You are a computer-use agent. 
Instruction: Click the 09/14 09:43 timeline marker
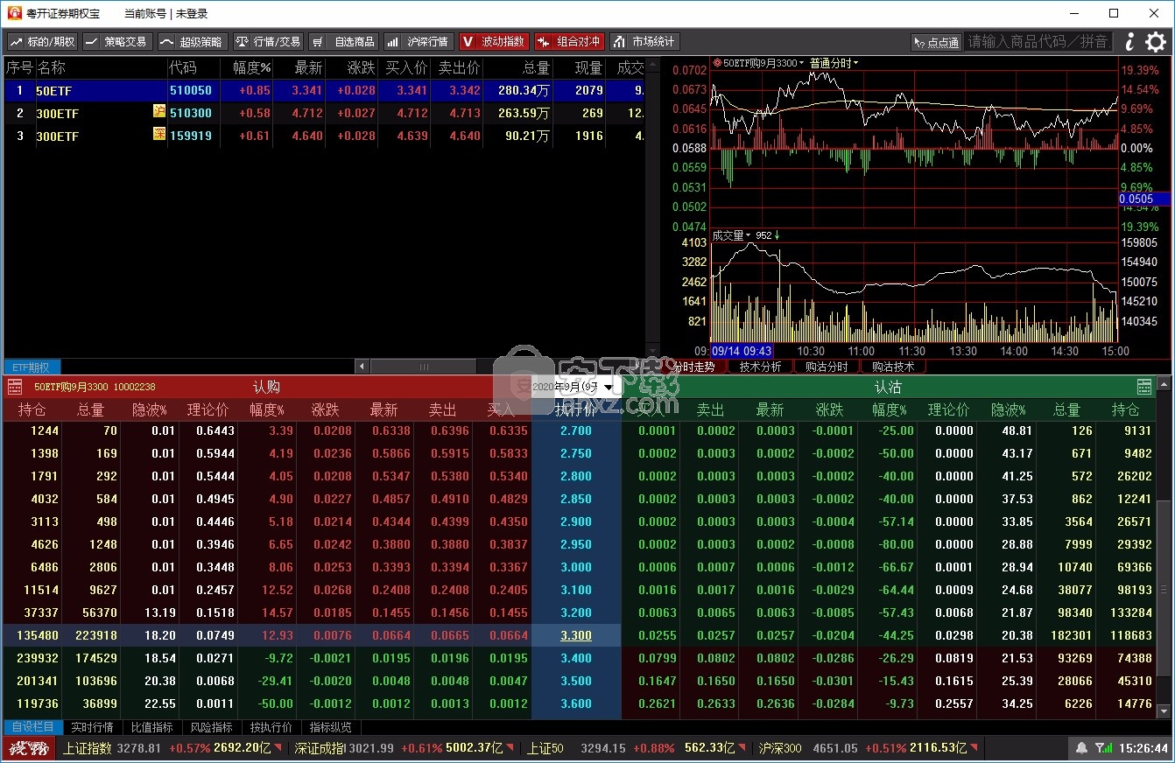point(742,351)
